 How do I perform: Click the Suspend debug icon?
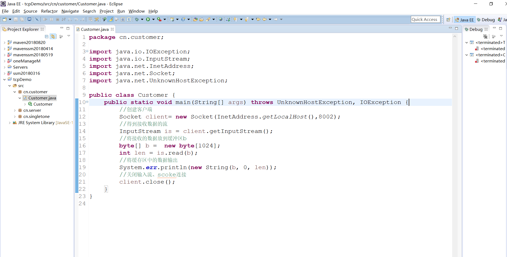click(51, 19)
